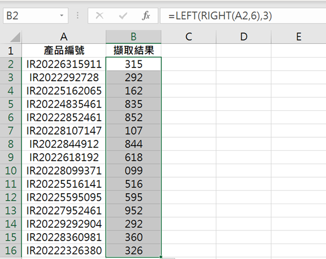Confirm the entry with the checkmark icon

click(123, 16)
